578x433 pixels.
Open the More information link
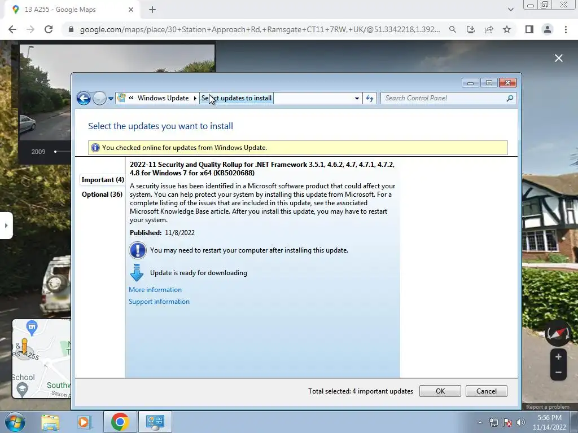click(x=155, y=290)
